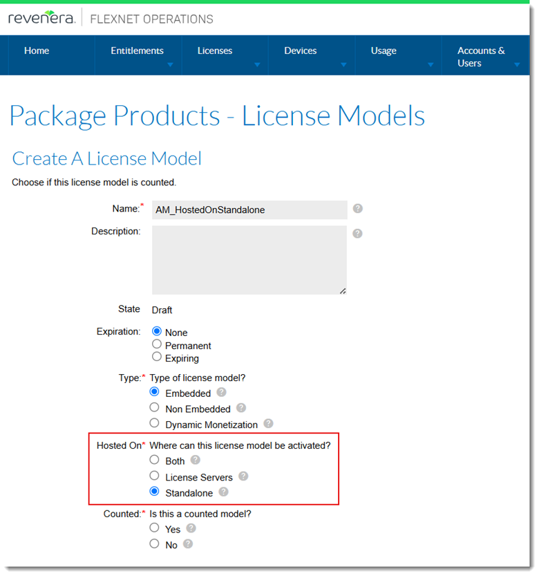Screen dimensions: 539x576
Task: Show help for License Servers option
Action: [243, 476]
